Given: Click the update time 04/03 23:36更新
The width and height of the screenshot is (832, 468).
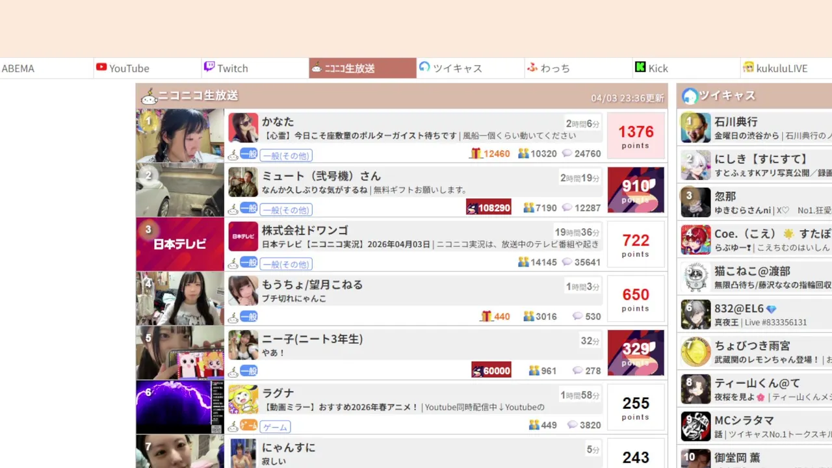Looking at the screenshot, I should pos(627,98).
